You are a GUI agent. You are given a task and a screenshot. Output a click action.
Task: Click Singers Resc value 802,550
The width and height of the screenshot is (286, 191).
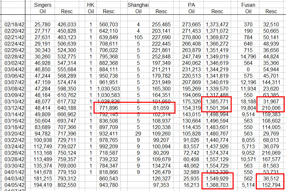pyautogui.click(x=67, y=185)
